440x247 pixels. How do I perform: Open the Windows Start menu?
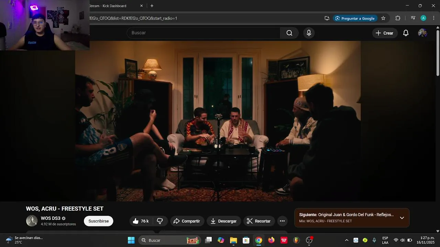131,240
